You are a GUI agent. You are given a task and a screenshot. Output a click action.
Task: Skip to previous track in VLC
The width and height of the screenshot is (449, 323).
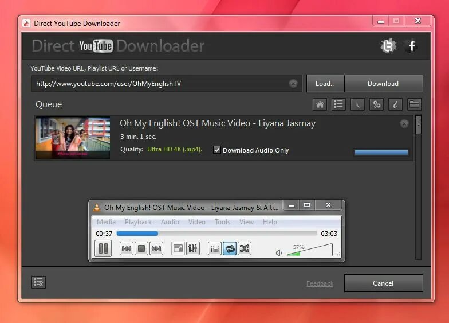pyautogui.click(x=126, y=248)
